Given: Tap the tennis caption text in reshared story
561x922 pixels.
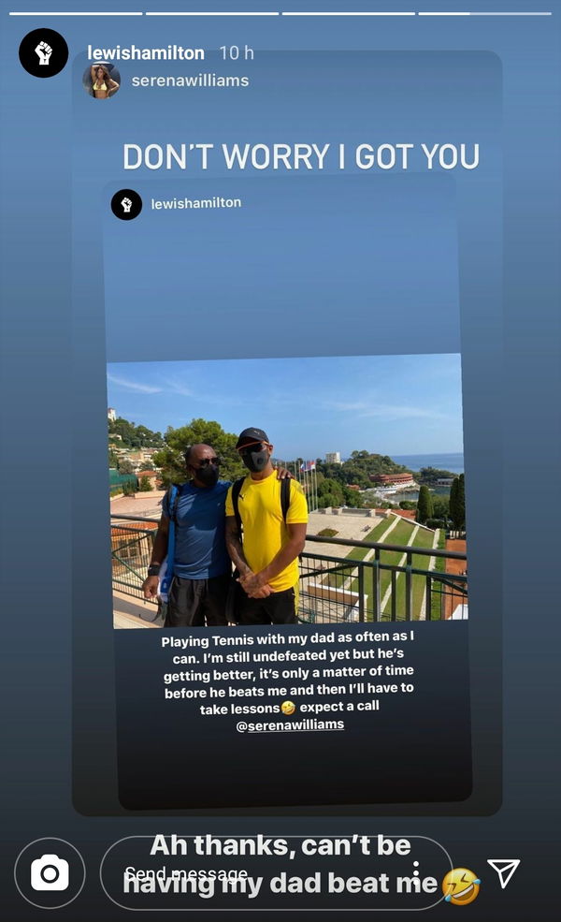Looking at the screenshot, I should pos(289,681).
